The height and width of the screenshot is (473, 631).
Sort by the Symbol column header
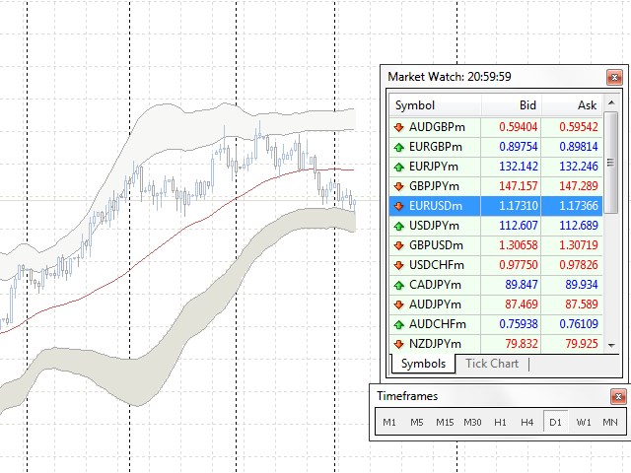click(x=434, y=105)
